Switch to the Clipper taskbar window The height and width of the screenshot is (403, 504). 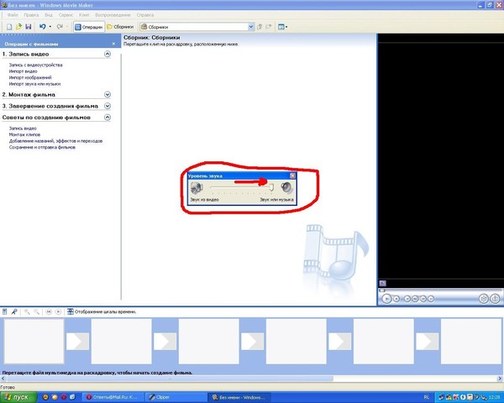pyautogui.click(x=176, y=397)
